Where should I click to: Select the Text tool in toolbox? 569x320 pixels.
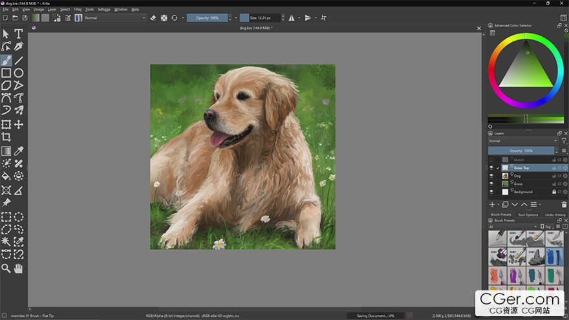tap(19, 34)
